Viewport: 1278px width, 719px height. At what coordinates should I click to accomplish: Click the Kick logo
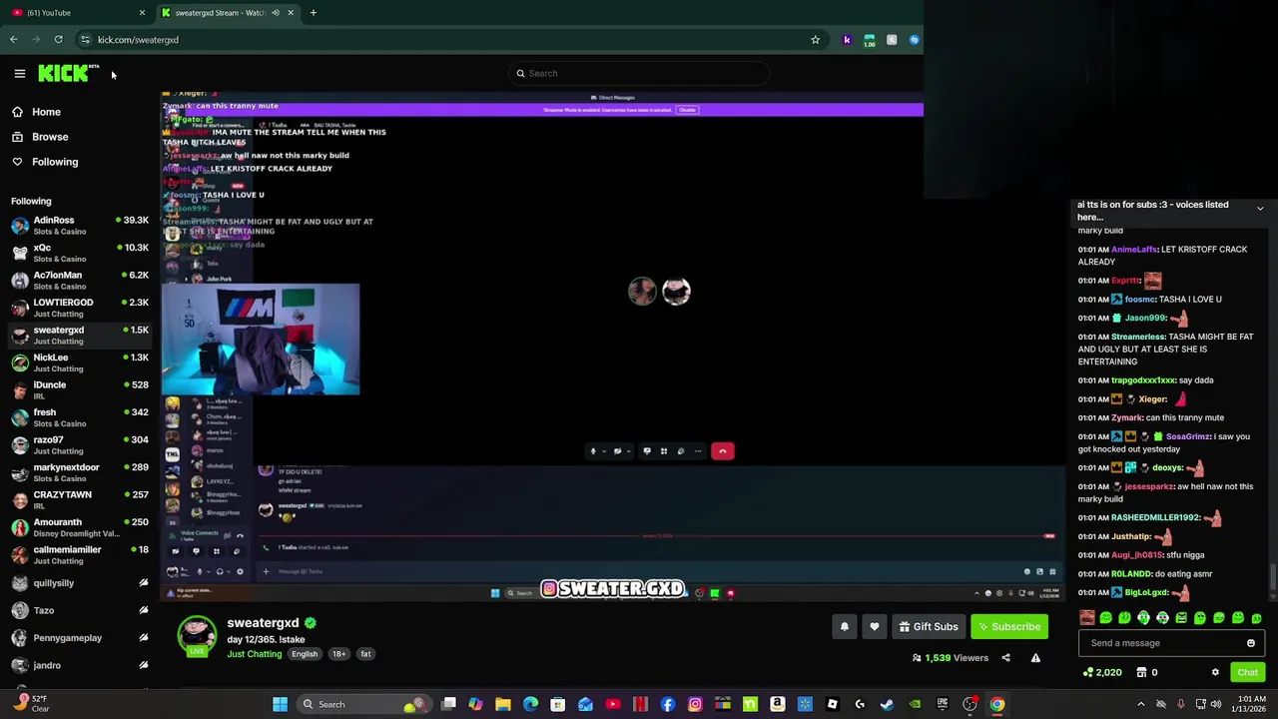click(68, 73)
